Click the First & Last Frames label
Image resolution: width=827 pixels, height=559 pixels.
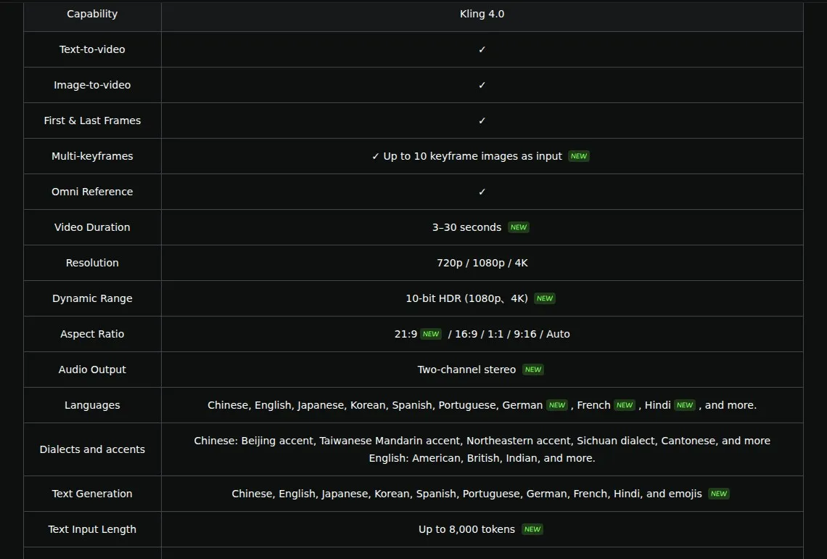[92, 121]
